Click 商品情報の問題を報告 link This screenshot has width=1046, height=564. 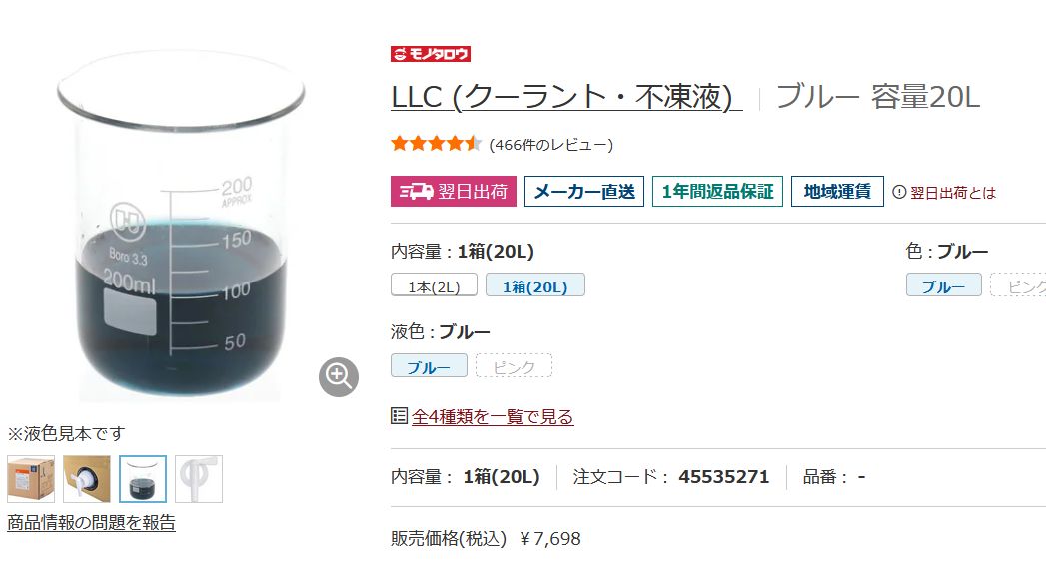click(91, 522)
